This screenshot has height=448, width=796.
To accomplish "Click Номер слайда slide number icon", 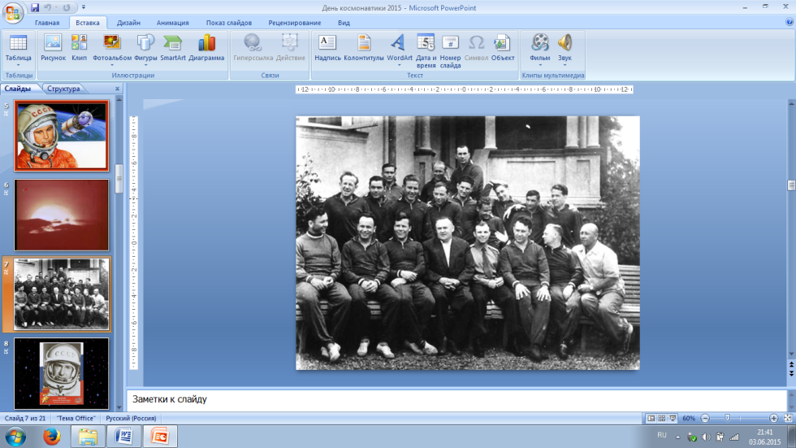I will tap(450, 50).
